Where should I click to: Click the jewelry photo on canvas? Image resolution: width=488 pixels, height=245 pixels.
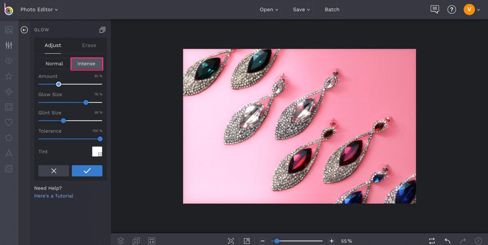(x=299, y=126)
